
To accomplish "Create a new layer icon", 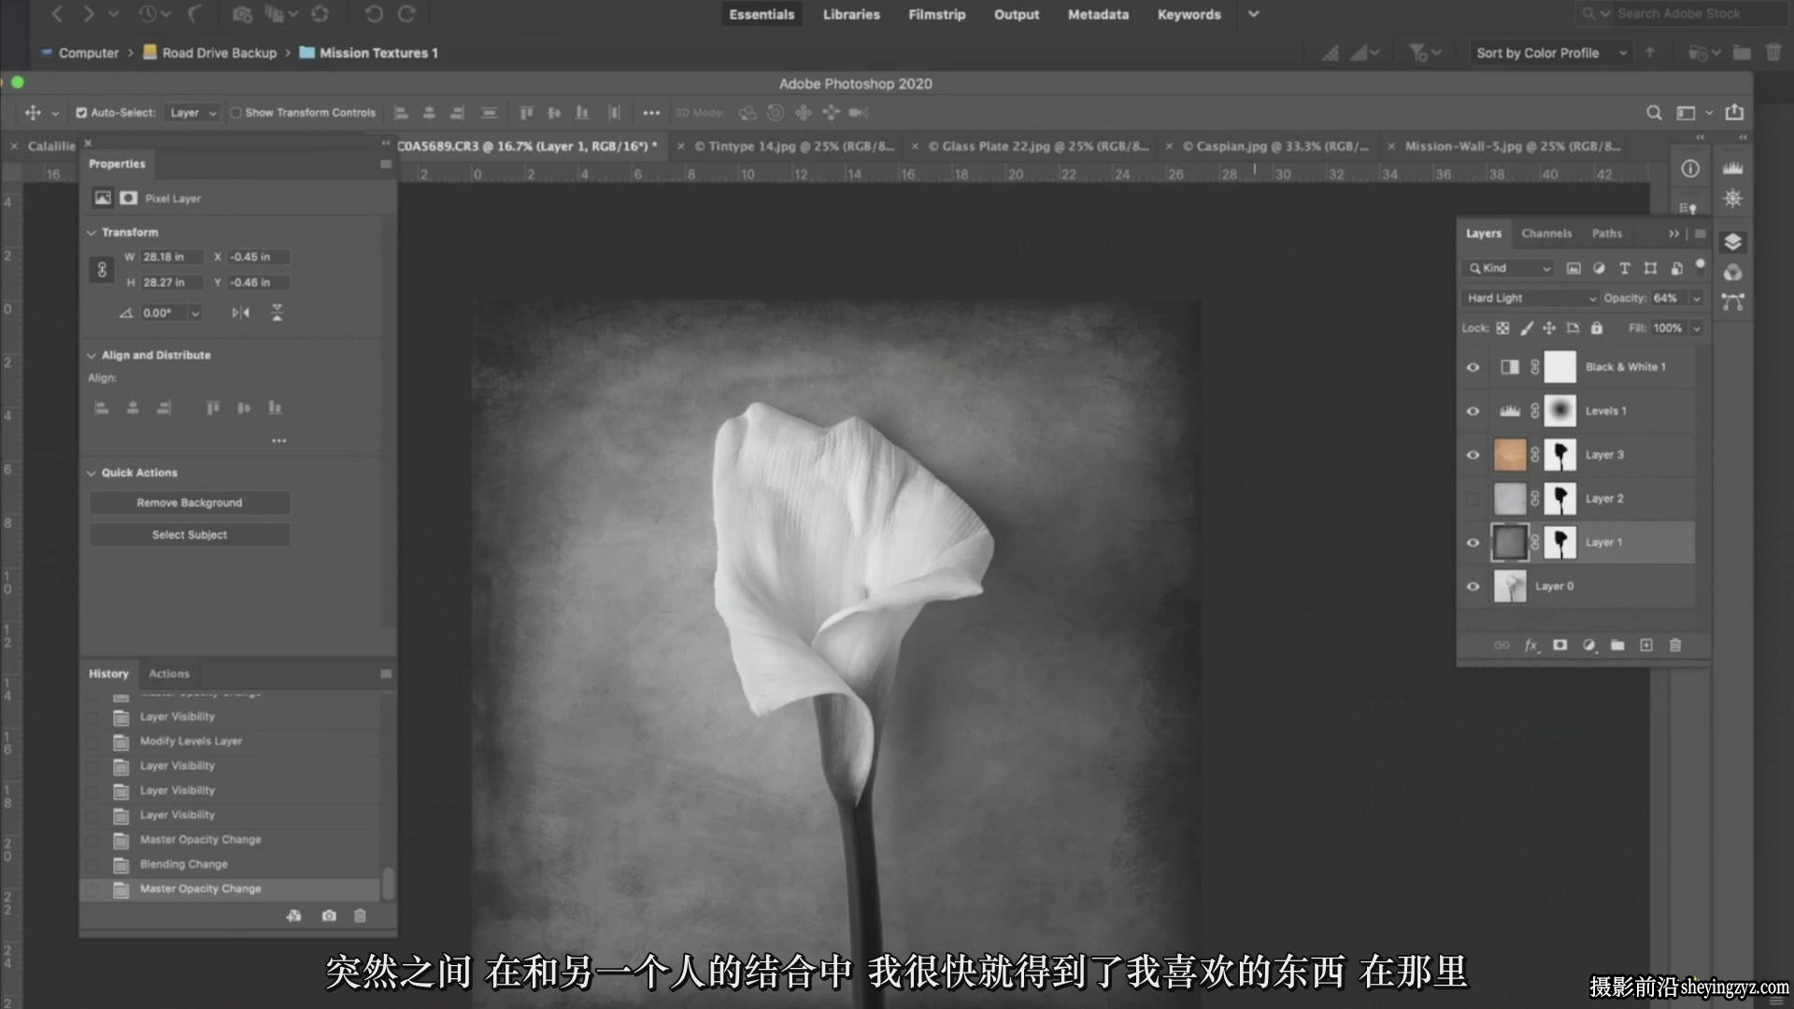I will pyautogui.click(x=1646, y=645).
